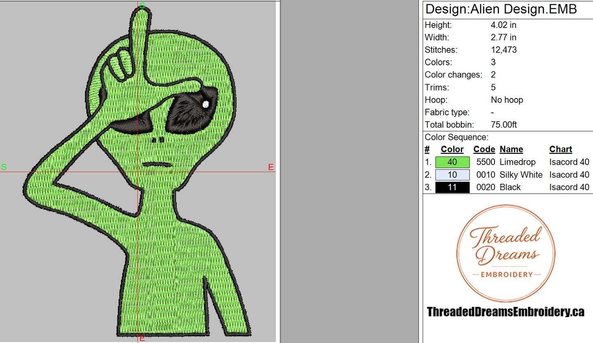Click the thread name 'Limedrop'
Screen dimensions: 593x343
[517, 162]
